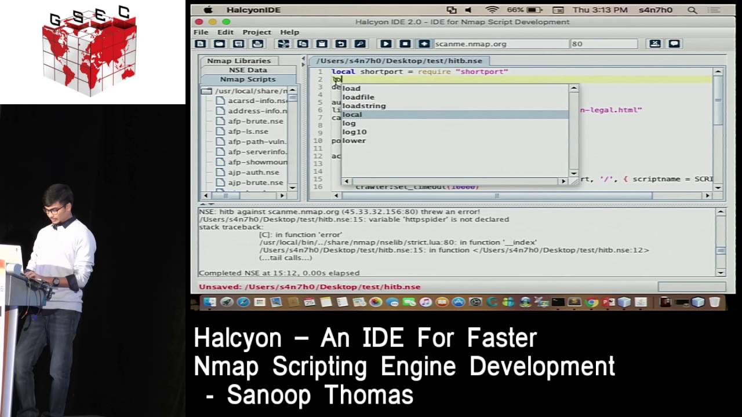The height and width of the screenshot is (417, 742).
Task: Choose highlighted 'local' autocomplete suggestion
Action: tap(455, 115)
